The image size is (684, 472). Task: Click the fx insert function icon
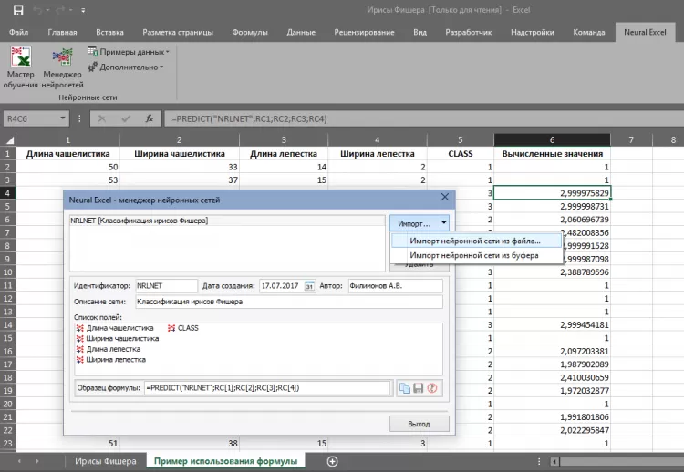tap(147, 118)
